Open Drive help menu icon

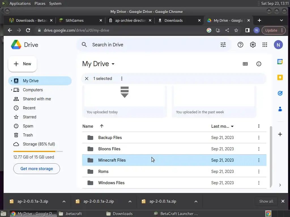pyautogui.click(x=240, y=45)
